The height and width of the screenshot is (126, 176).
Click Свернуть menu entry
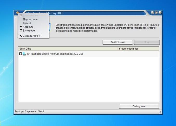(x=33, y=27)
